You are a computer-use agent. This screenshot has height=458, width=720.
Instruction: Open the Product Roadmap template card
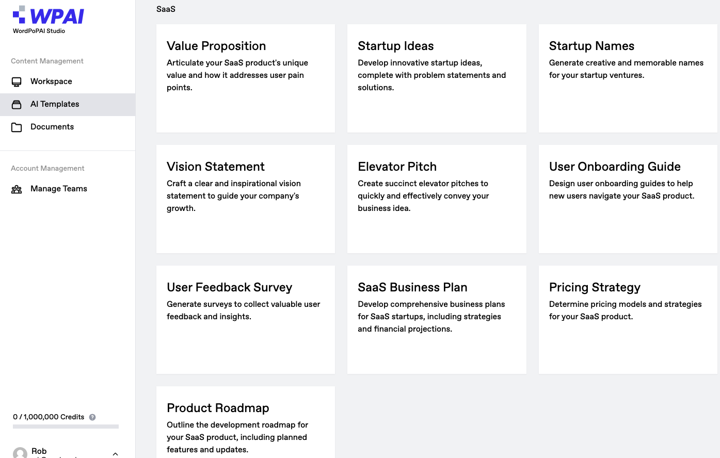point(246,423)
